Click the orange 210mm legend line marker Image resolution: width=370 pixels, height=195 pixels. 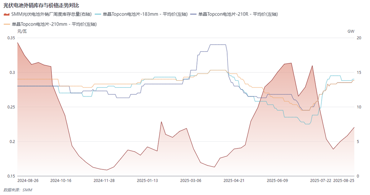[x=7, y=24]
